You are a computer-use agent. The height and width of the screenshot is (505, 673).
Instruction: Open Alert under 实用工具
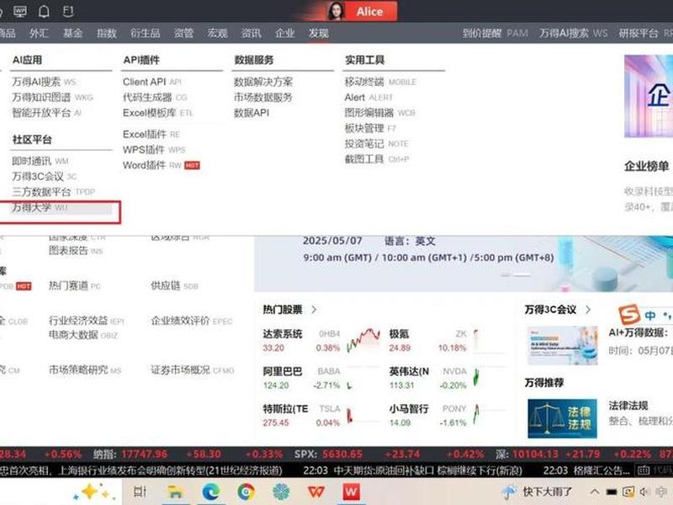tap(368, 97)
